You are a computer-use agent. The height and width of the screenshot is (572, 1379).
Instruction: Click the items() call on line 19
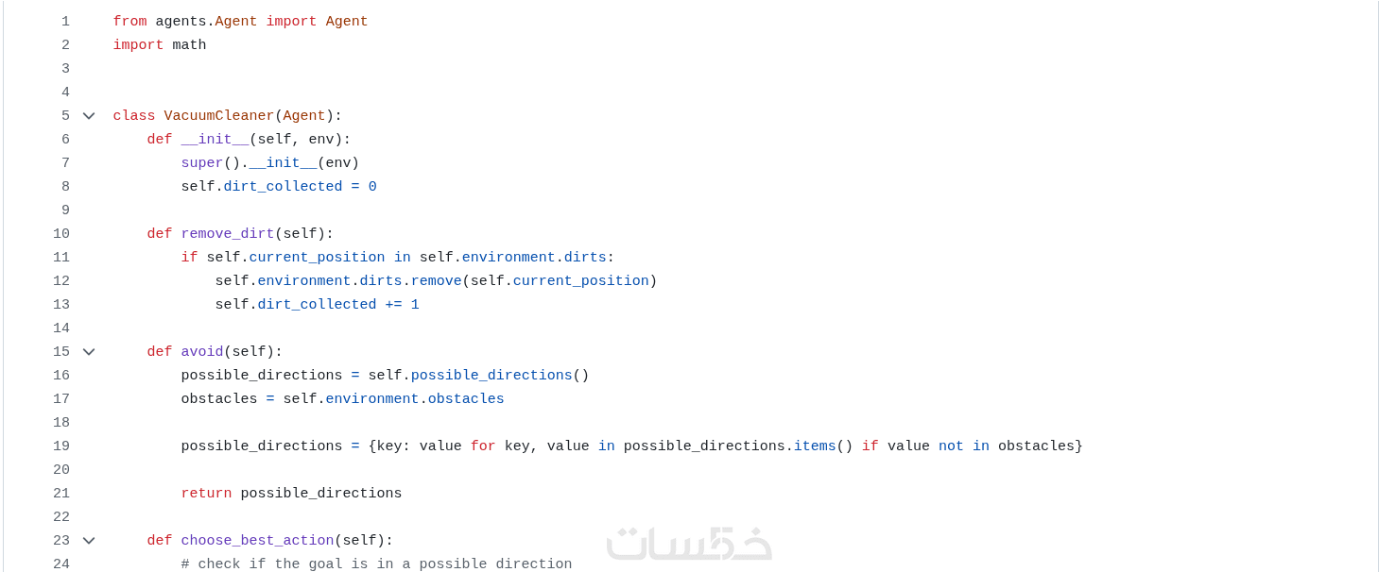pos(814,446)
